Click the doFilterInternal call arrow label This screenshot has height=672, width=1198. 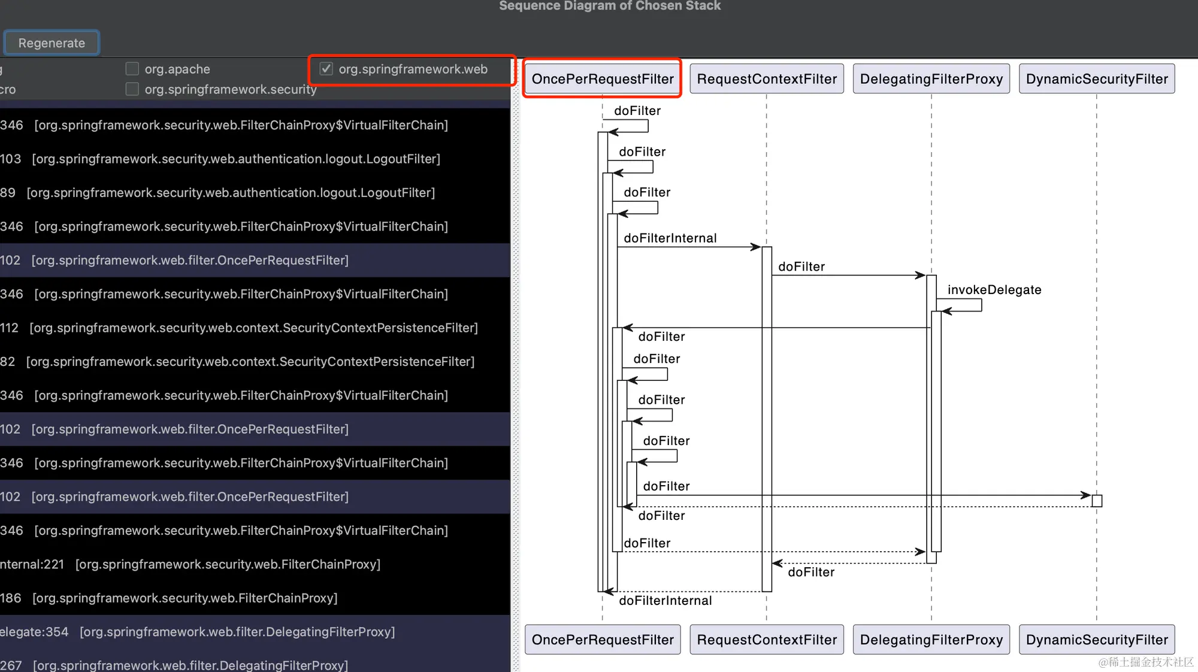[670, 238]
